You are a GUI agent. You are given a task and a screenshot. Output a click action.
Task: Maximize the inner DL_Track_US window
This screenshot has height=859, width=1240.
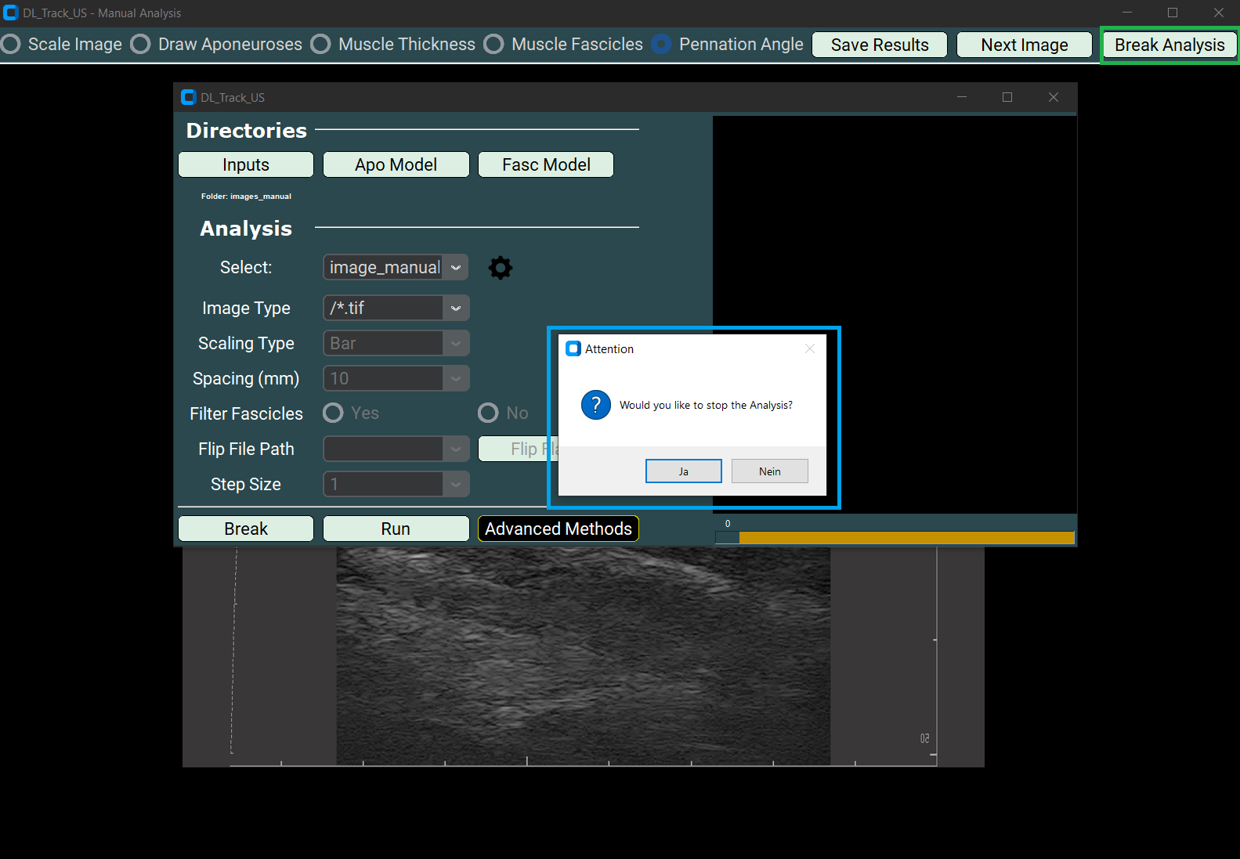pyautogui.click(x=1007, y=97)
